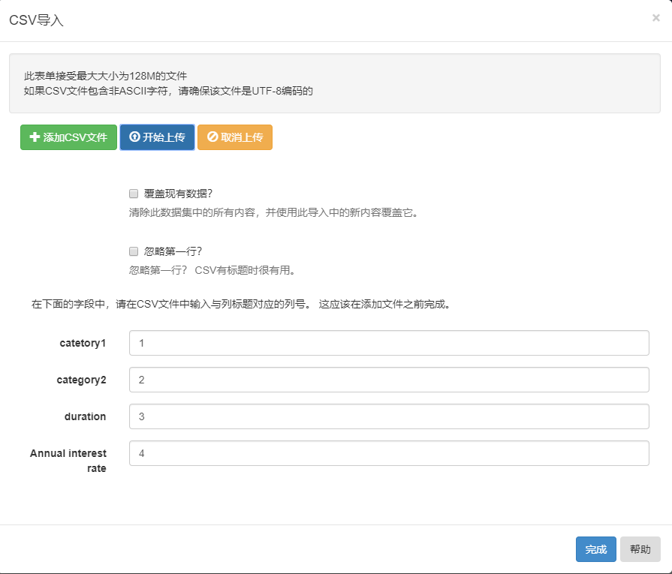Image resolution: width=672 pixels, height=574 pixels.
Task: Focus the category2 column number field
Action: (389, 380)
